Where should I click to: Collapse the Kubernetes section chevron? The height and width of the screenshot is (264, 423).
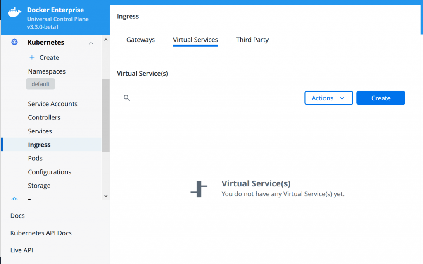click(91, 43)
